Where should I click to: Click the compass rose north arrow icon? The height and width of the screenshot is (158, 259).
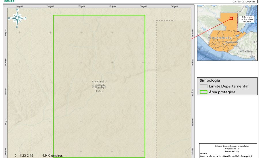tap(17, 18)
